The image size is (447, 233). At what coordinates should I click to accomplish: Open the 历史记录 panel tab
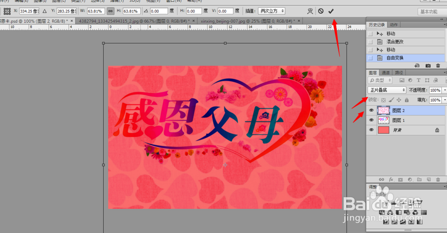(376, 25)
